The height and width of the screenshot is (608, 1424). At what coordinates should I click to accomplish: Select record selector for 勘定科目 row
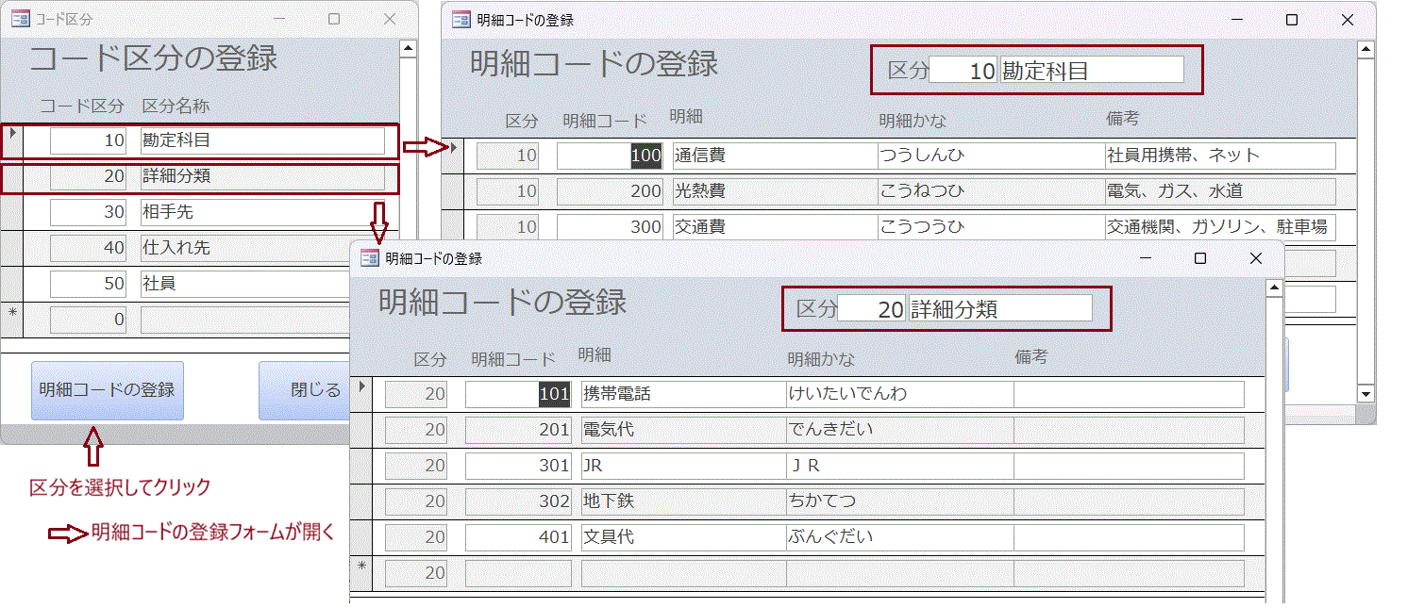(x=12, y=140)
